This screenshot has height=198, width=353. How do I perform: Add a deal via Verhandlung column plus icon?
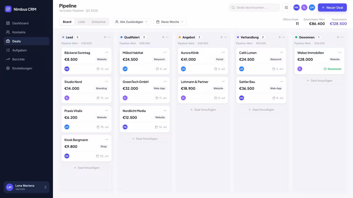click(x=280, y=37)
